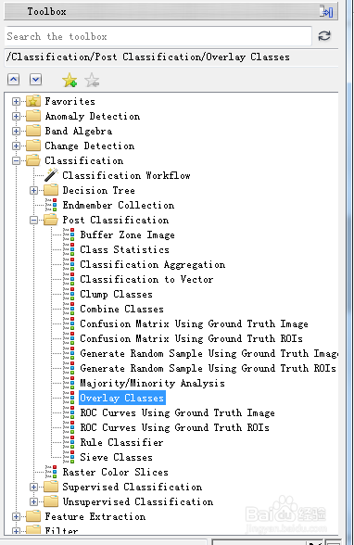Collapse the Classification folder node
The height and width of the screenshot is (545, 354).
pos(16,160)
